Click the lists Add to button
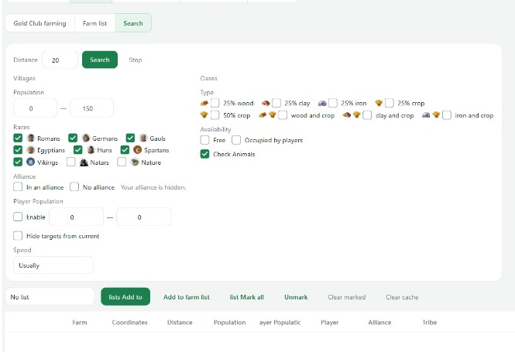The height and width of the screenshot is (352, 515). tap(125, 297)
